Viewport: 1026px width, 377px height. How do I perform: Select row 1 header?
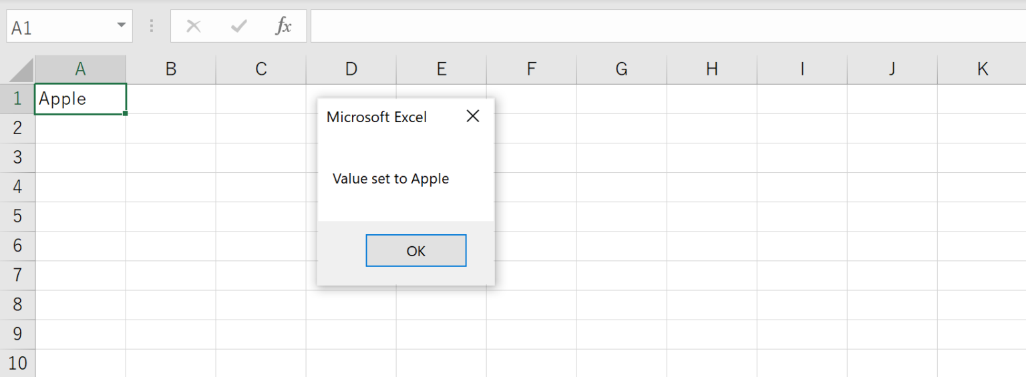click(x=17, y=99)
